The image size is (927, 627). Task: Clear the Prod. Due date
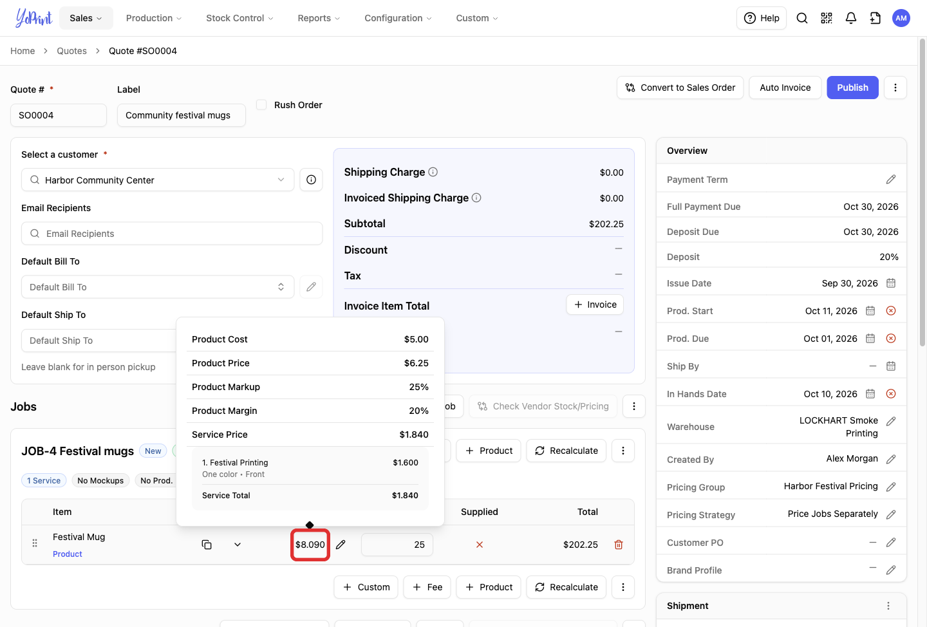(891, 339)
